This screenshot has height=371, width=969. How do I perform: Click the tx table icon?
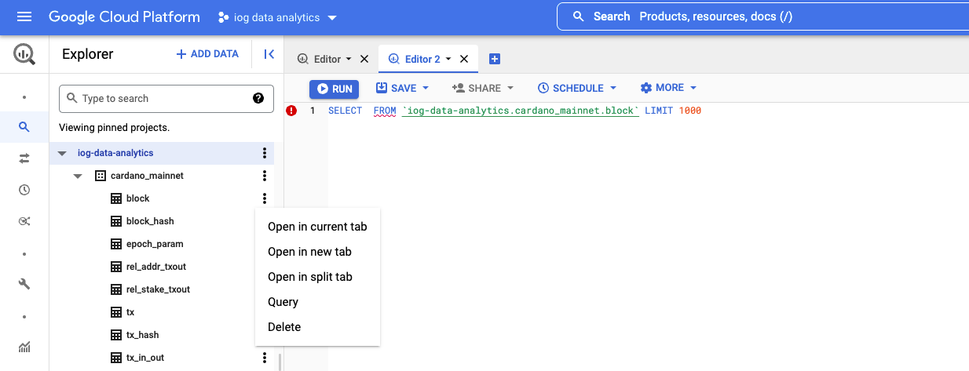pyautogui.click(x=116, y=312)
